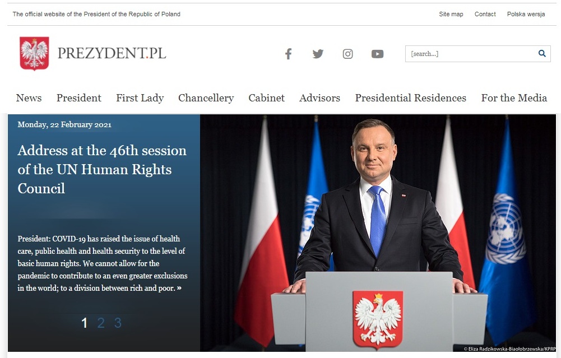
Task: Click the PREZYDENT.PL site title
Action: coord(112,53)
